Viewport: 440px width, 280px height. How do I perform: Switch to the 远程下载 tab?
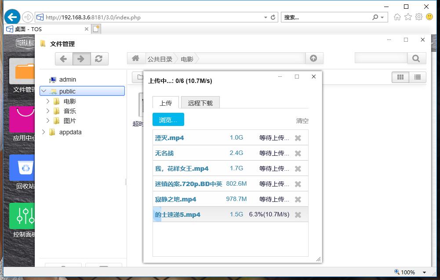[200, 103]
